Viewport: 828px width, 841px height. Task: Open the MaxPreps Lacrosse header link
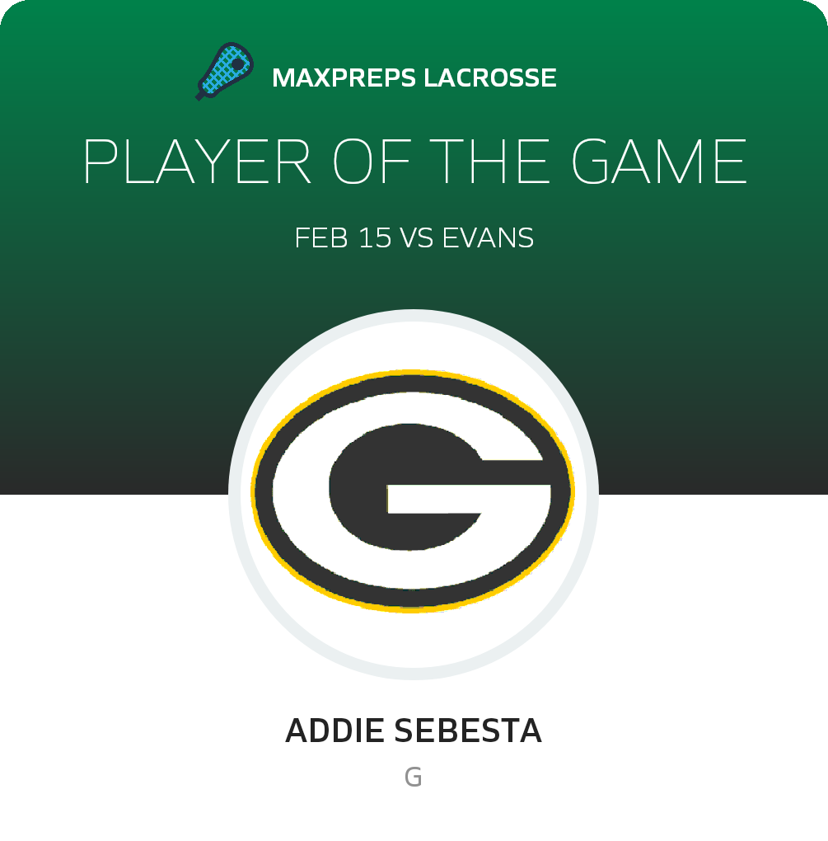pos(414,78)
